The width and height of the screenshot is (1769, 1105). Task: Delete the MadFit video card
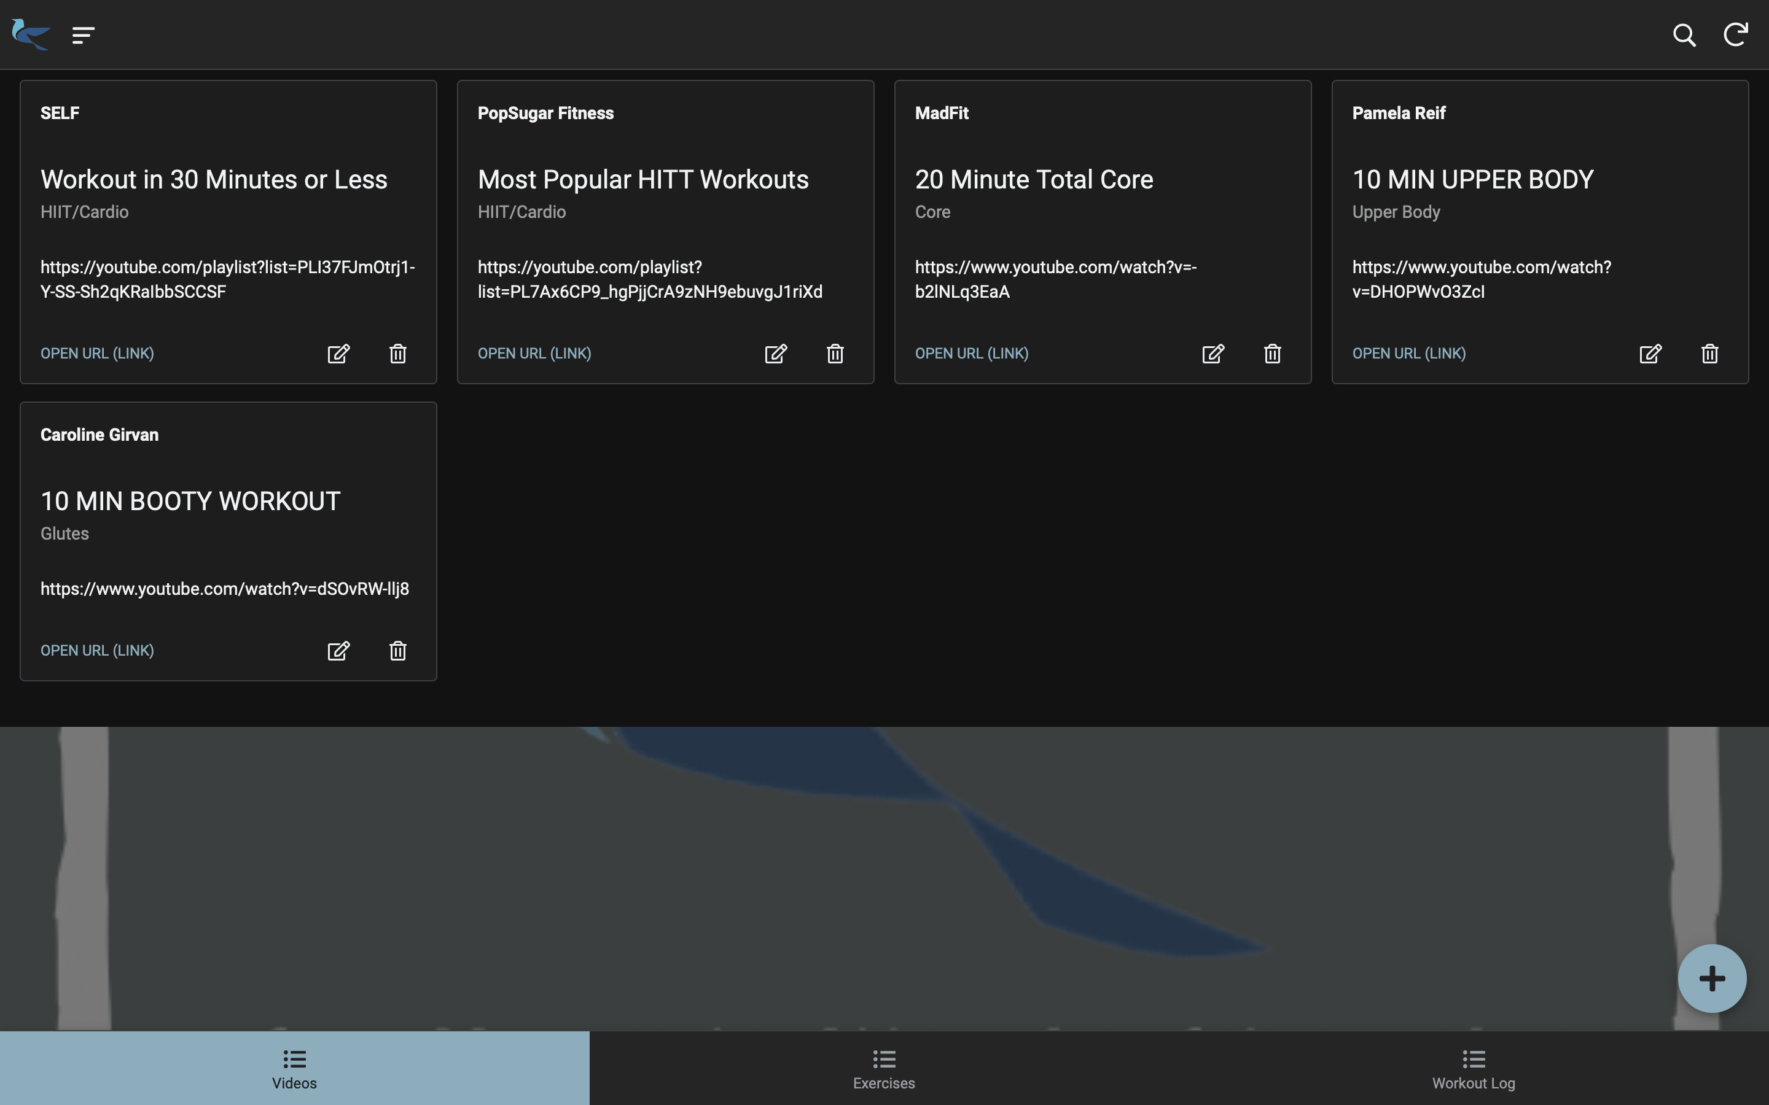point(1272,354)
